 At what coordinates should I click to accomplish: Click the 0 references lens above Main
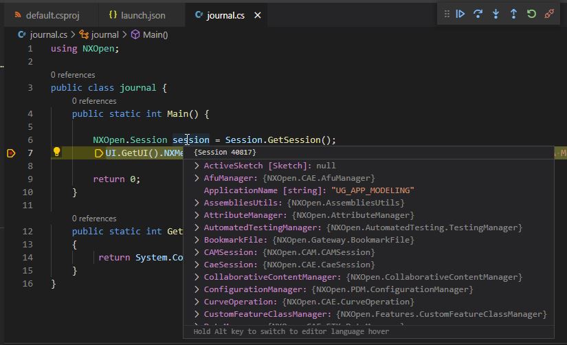pyautogui.click(x=94, y=101)
